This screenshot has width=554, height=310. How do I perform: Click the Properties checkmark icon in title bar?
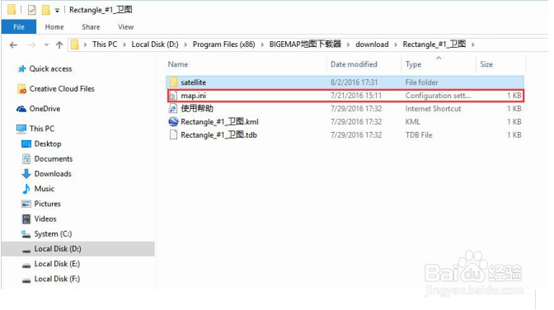(x=32, y=10)
